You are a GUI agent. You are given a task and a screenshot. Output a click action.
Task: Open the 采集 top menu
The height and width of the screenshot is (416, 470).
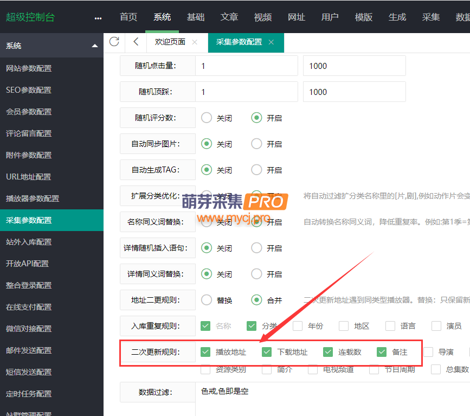(x=431, y=17)
